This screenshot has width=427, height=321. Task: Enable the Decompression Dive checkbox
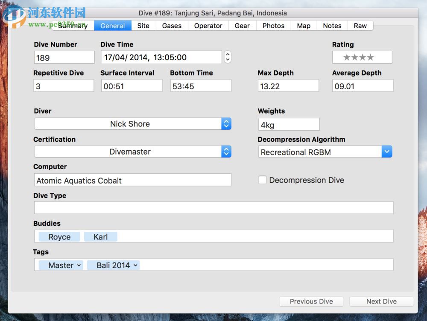pyautogui.click(x=263, y=180)
